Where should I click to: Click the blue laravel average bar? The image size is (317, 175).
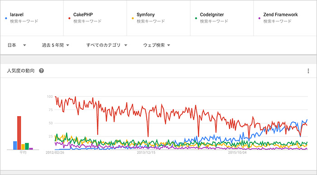pos(15,146)
